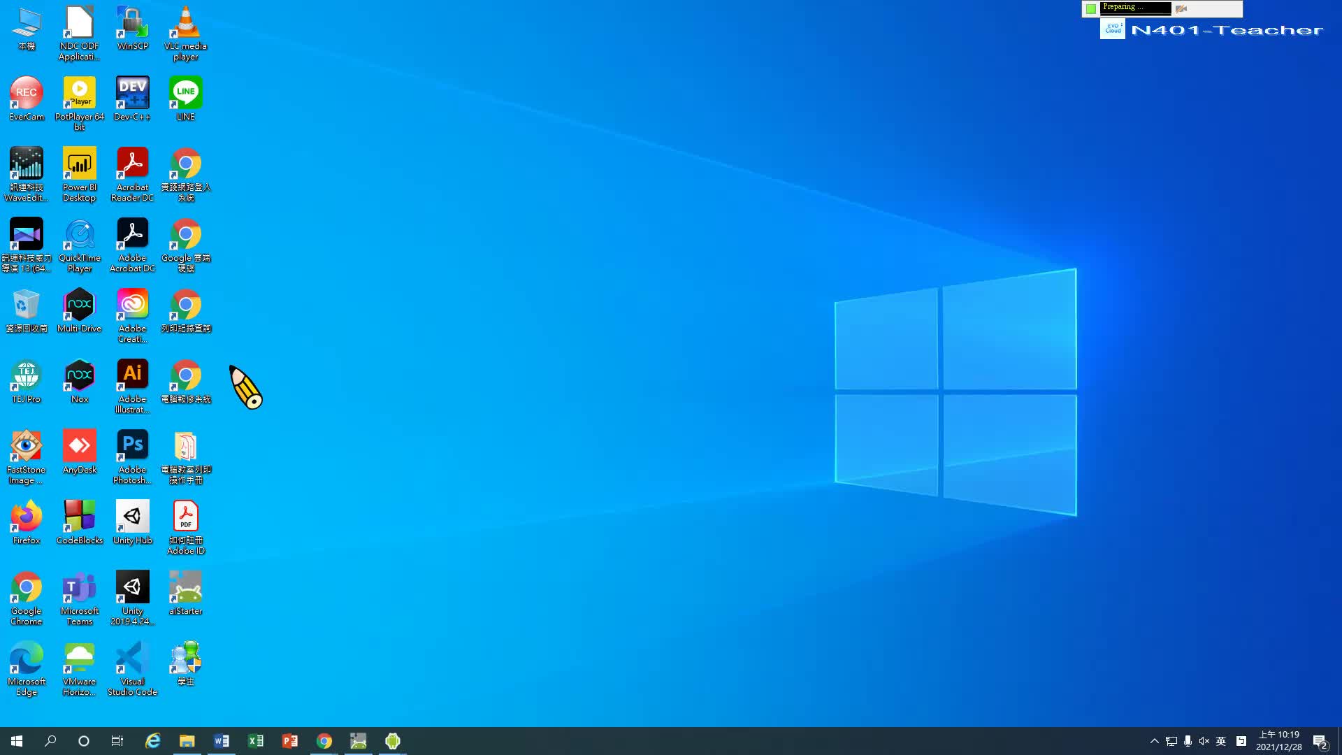Switch the 英 input language indicator
Image resolution: width=1342 pixels, height=755 pixels.
pos(1221,741)
